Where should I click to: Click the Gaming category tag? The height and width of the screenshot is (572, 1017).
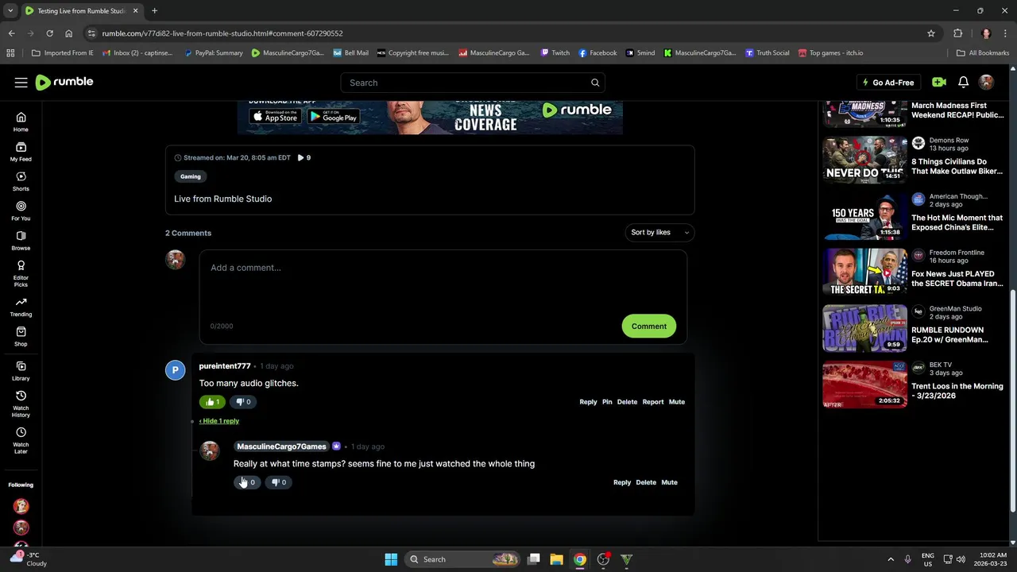191,176
